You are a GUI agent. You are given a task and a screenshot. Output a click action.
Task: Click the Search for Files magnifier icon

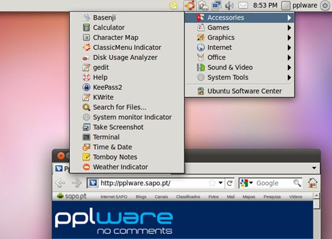tap(86, 107)
